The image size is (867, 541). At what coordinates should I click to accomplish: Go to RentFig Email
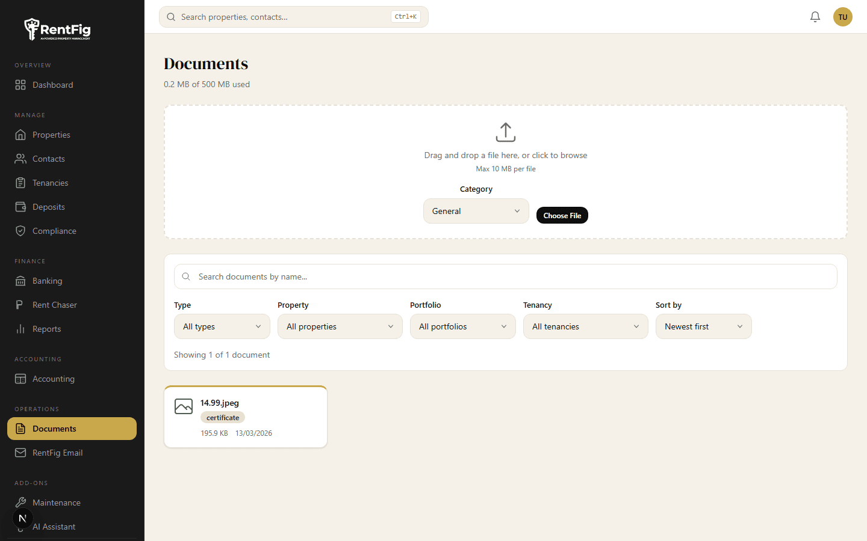point(58,453)
